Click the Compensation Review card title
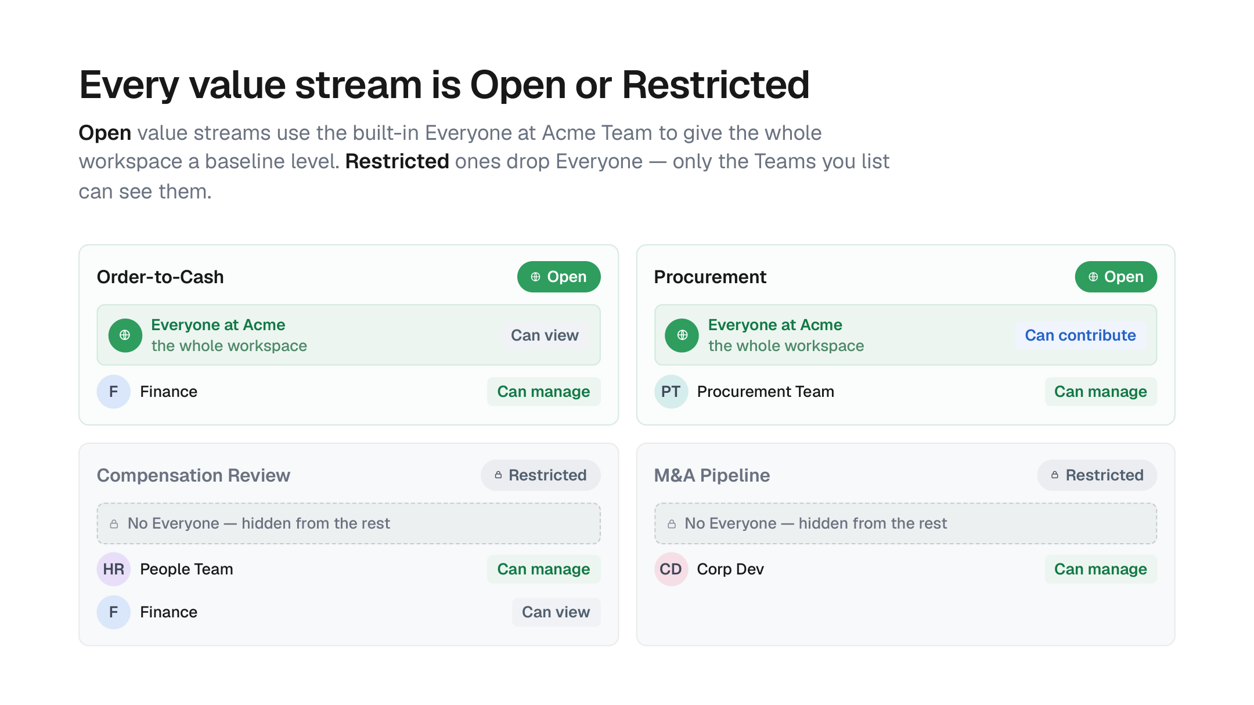The image size is (1254, 705). (x=193, y=476)
